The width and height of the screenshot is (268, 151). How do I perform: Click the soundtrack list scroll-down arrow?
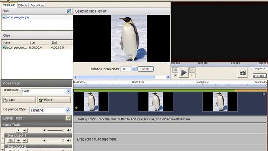click(x=3, y=149)
